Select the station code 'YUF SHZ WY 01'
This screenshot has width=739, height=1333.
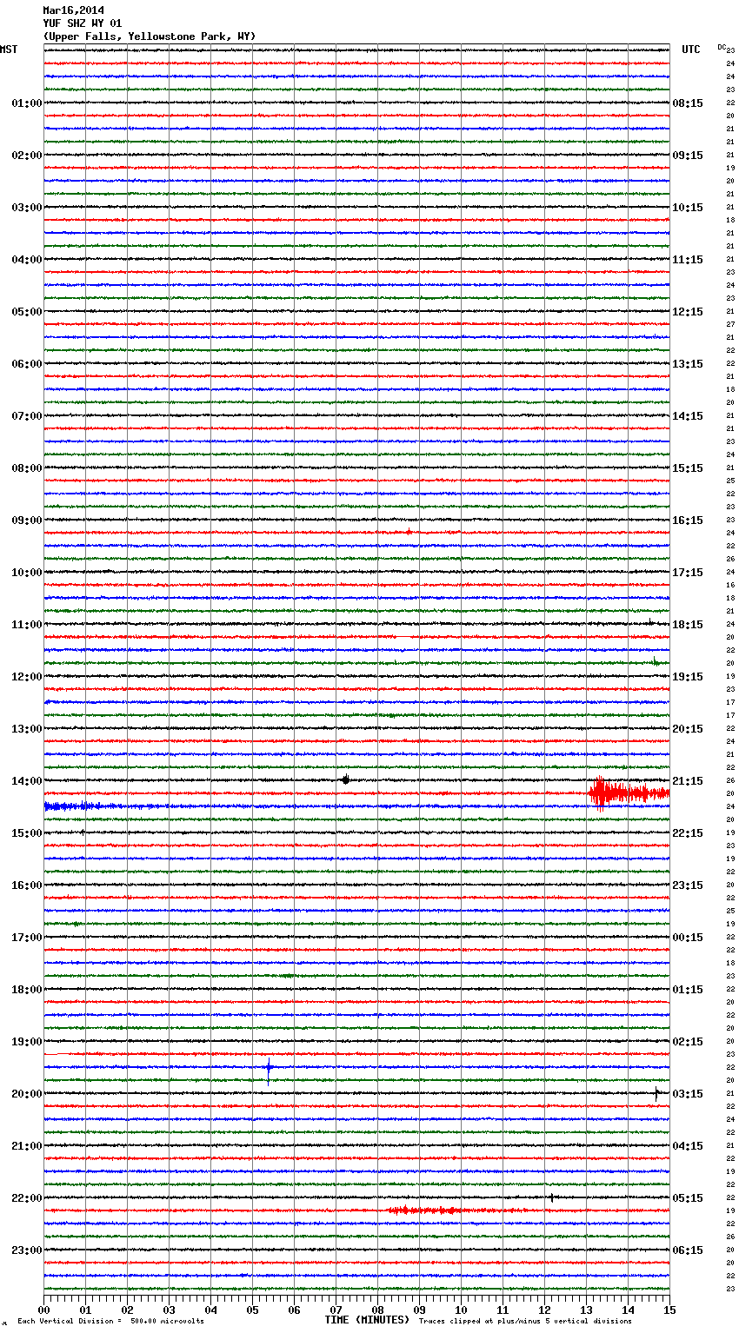pyautogui.click(x=82, y=23)
